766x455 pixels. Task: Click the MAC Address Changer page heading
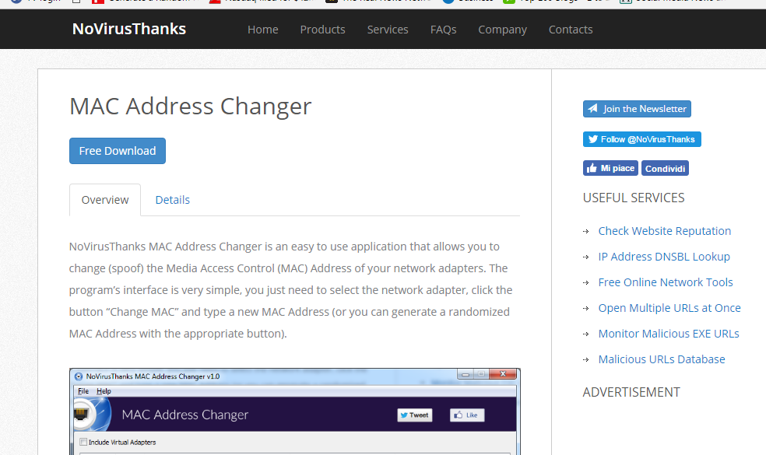[191, 107]
